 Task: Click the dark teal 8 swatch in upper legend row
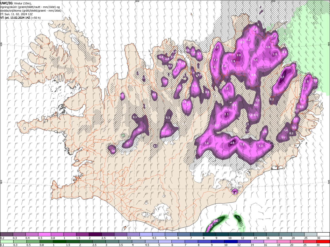(209, 234)
